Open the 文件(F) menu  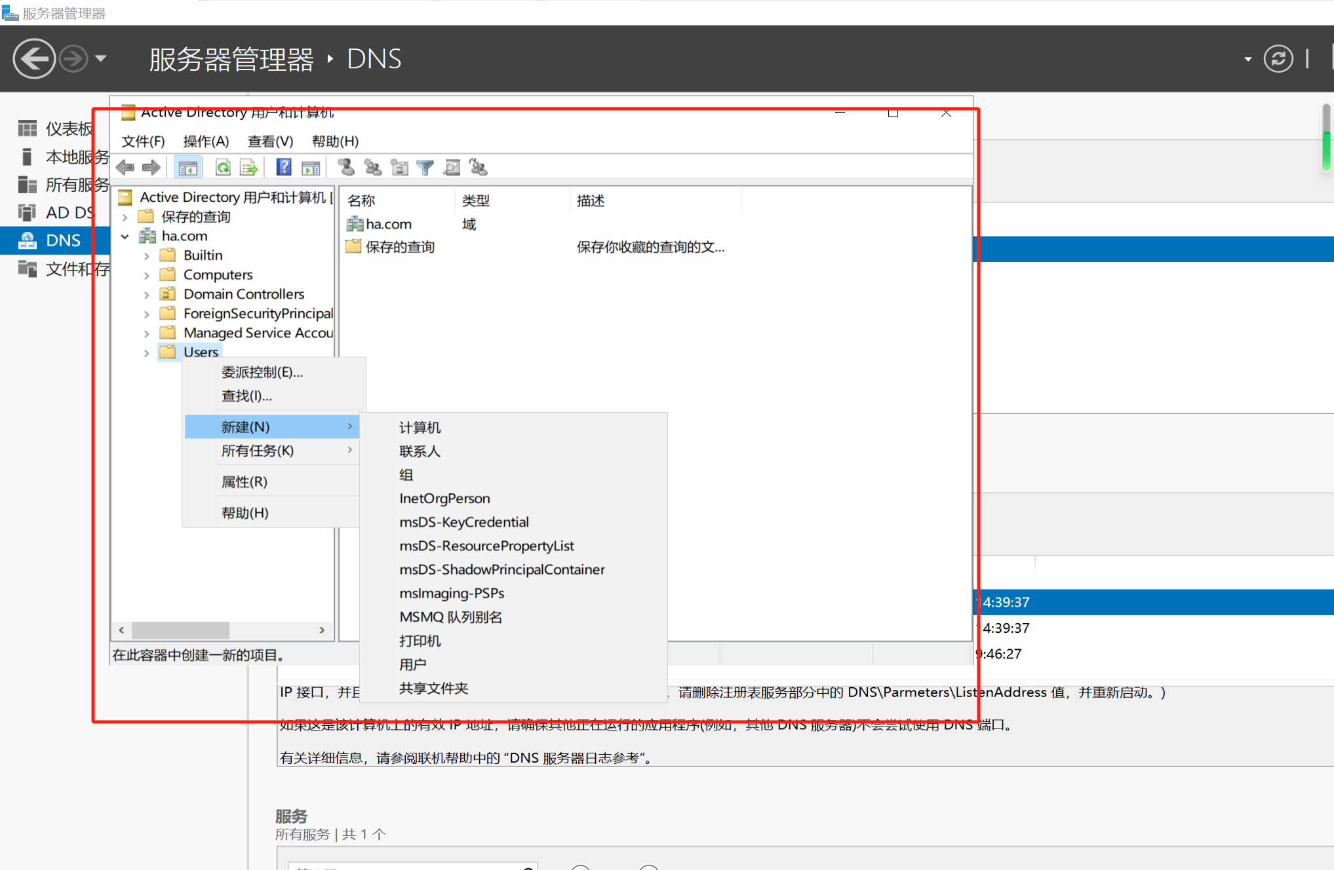[x=143, y=141]
